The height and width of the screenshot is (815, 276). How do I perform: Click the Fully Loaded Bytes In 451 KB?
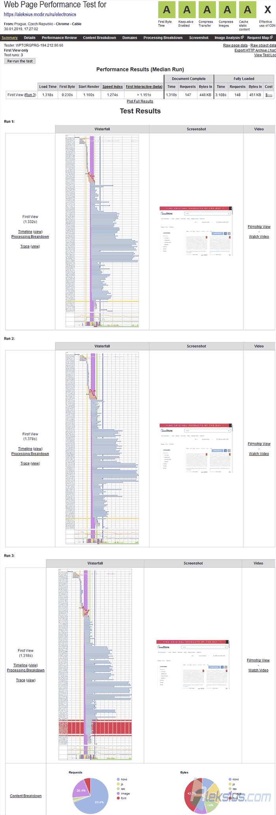pos(255,95)
